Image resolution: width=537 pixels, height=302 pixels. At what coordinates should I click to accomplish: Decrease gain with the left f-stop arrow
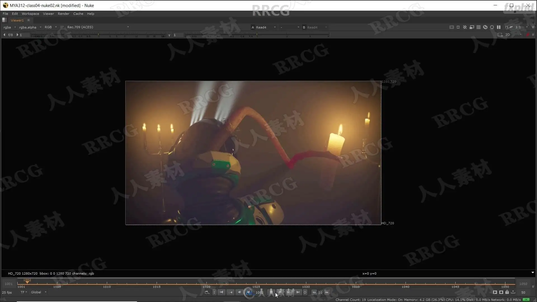4,35
